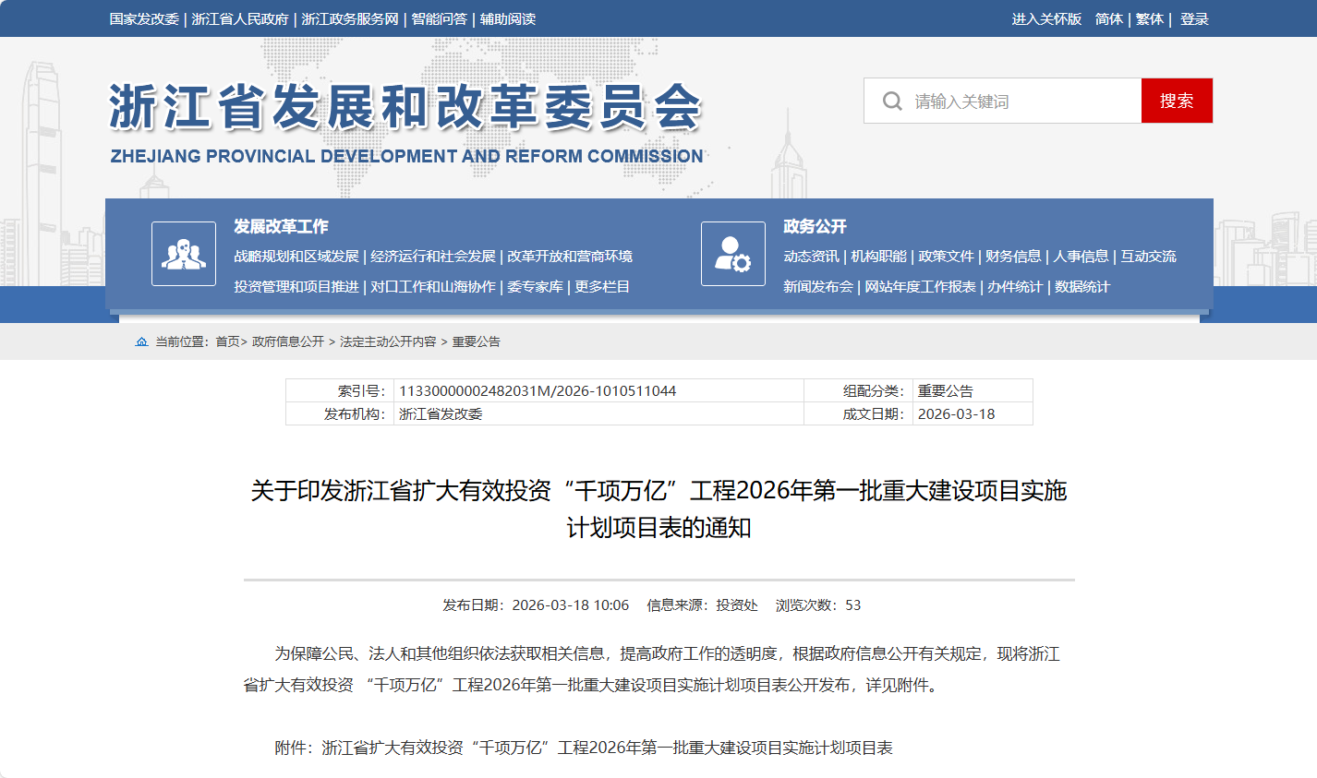
Task: Open 浙江政务服务网 top link
Action: click(x=350, y=19)
